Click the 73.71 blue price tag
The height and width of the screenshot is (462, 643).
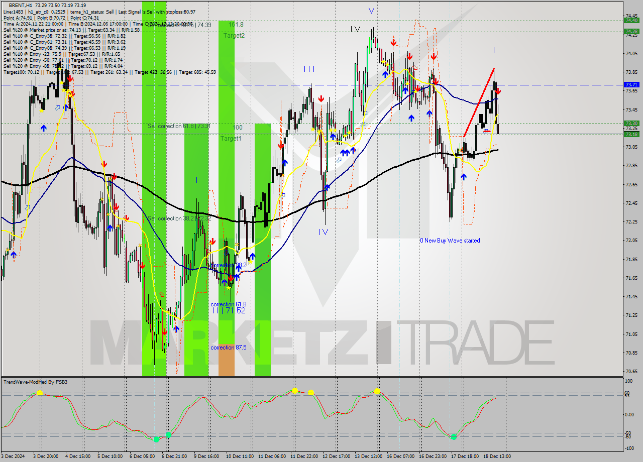coord(631,85)
